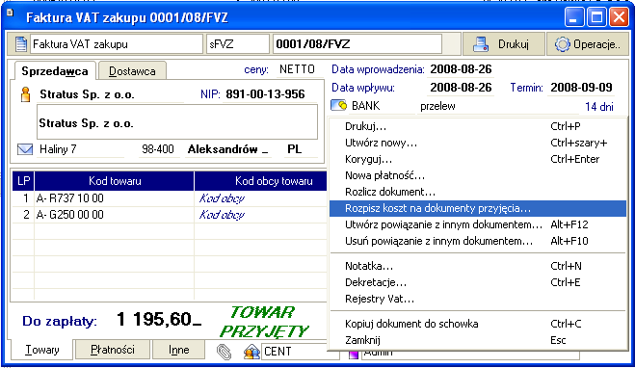Click the LP column header

click(23, 180)
